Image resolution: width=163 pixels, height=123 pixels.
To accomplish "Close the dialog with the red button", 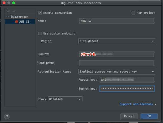I will (x=4, y=3).
